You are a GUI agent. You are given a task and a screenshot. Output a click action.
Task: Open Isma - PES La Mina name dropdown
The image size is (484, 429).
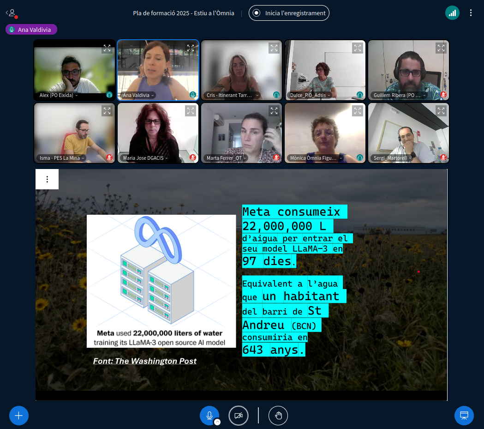(62, 158)
